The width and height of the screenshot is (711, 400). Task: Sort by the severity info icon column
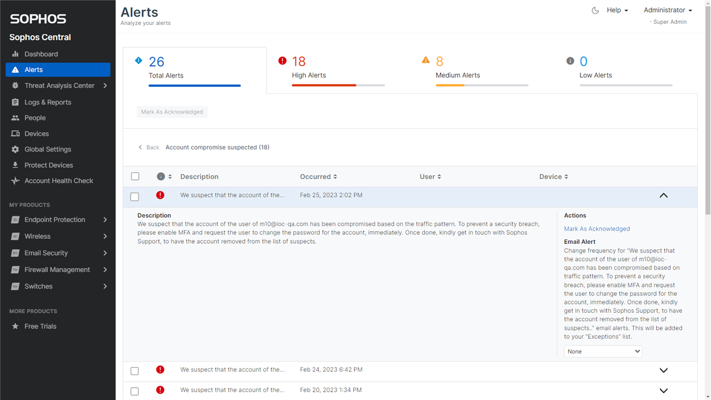click(164, 177)
